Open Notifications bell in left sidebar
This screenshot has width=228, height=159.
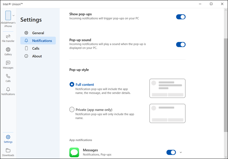pos(8,91)
